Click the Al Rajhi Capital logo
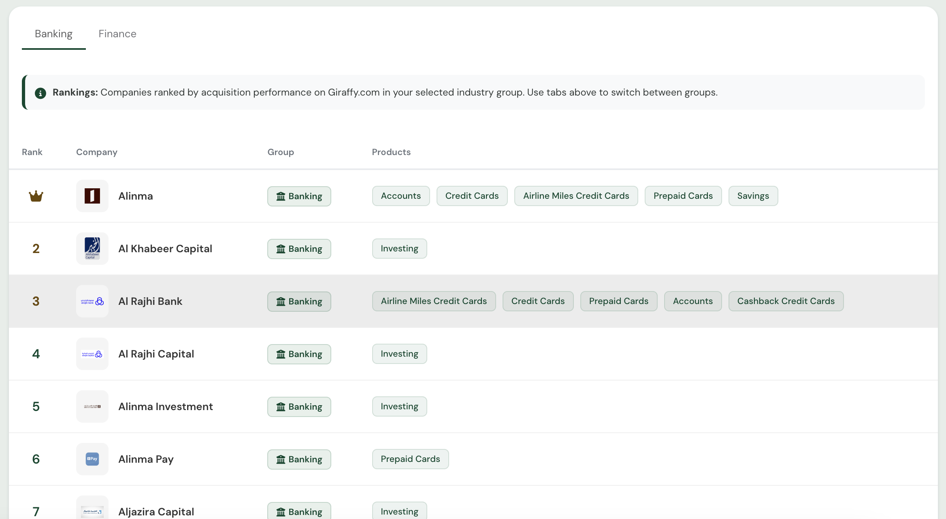Screen dimensions: 946x519 coord(92,354)
